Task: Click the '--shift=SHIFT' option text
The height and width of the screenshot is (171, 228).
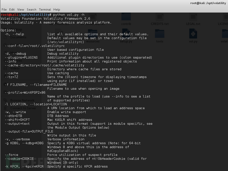Action: (x=17, y=120)
